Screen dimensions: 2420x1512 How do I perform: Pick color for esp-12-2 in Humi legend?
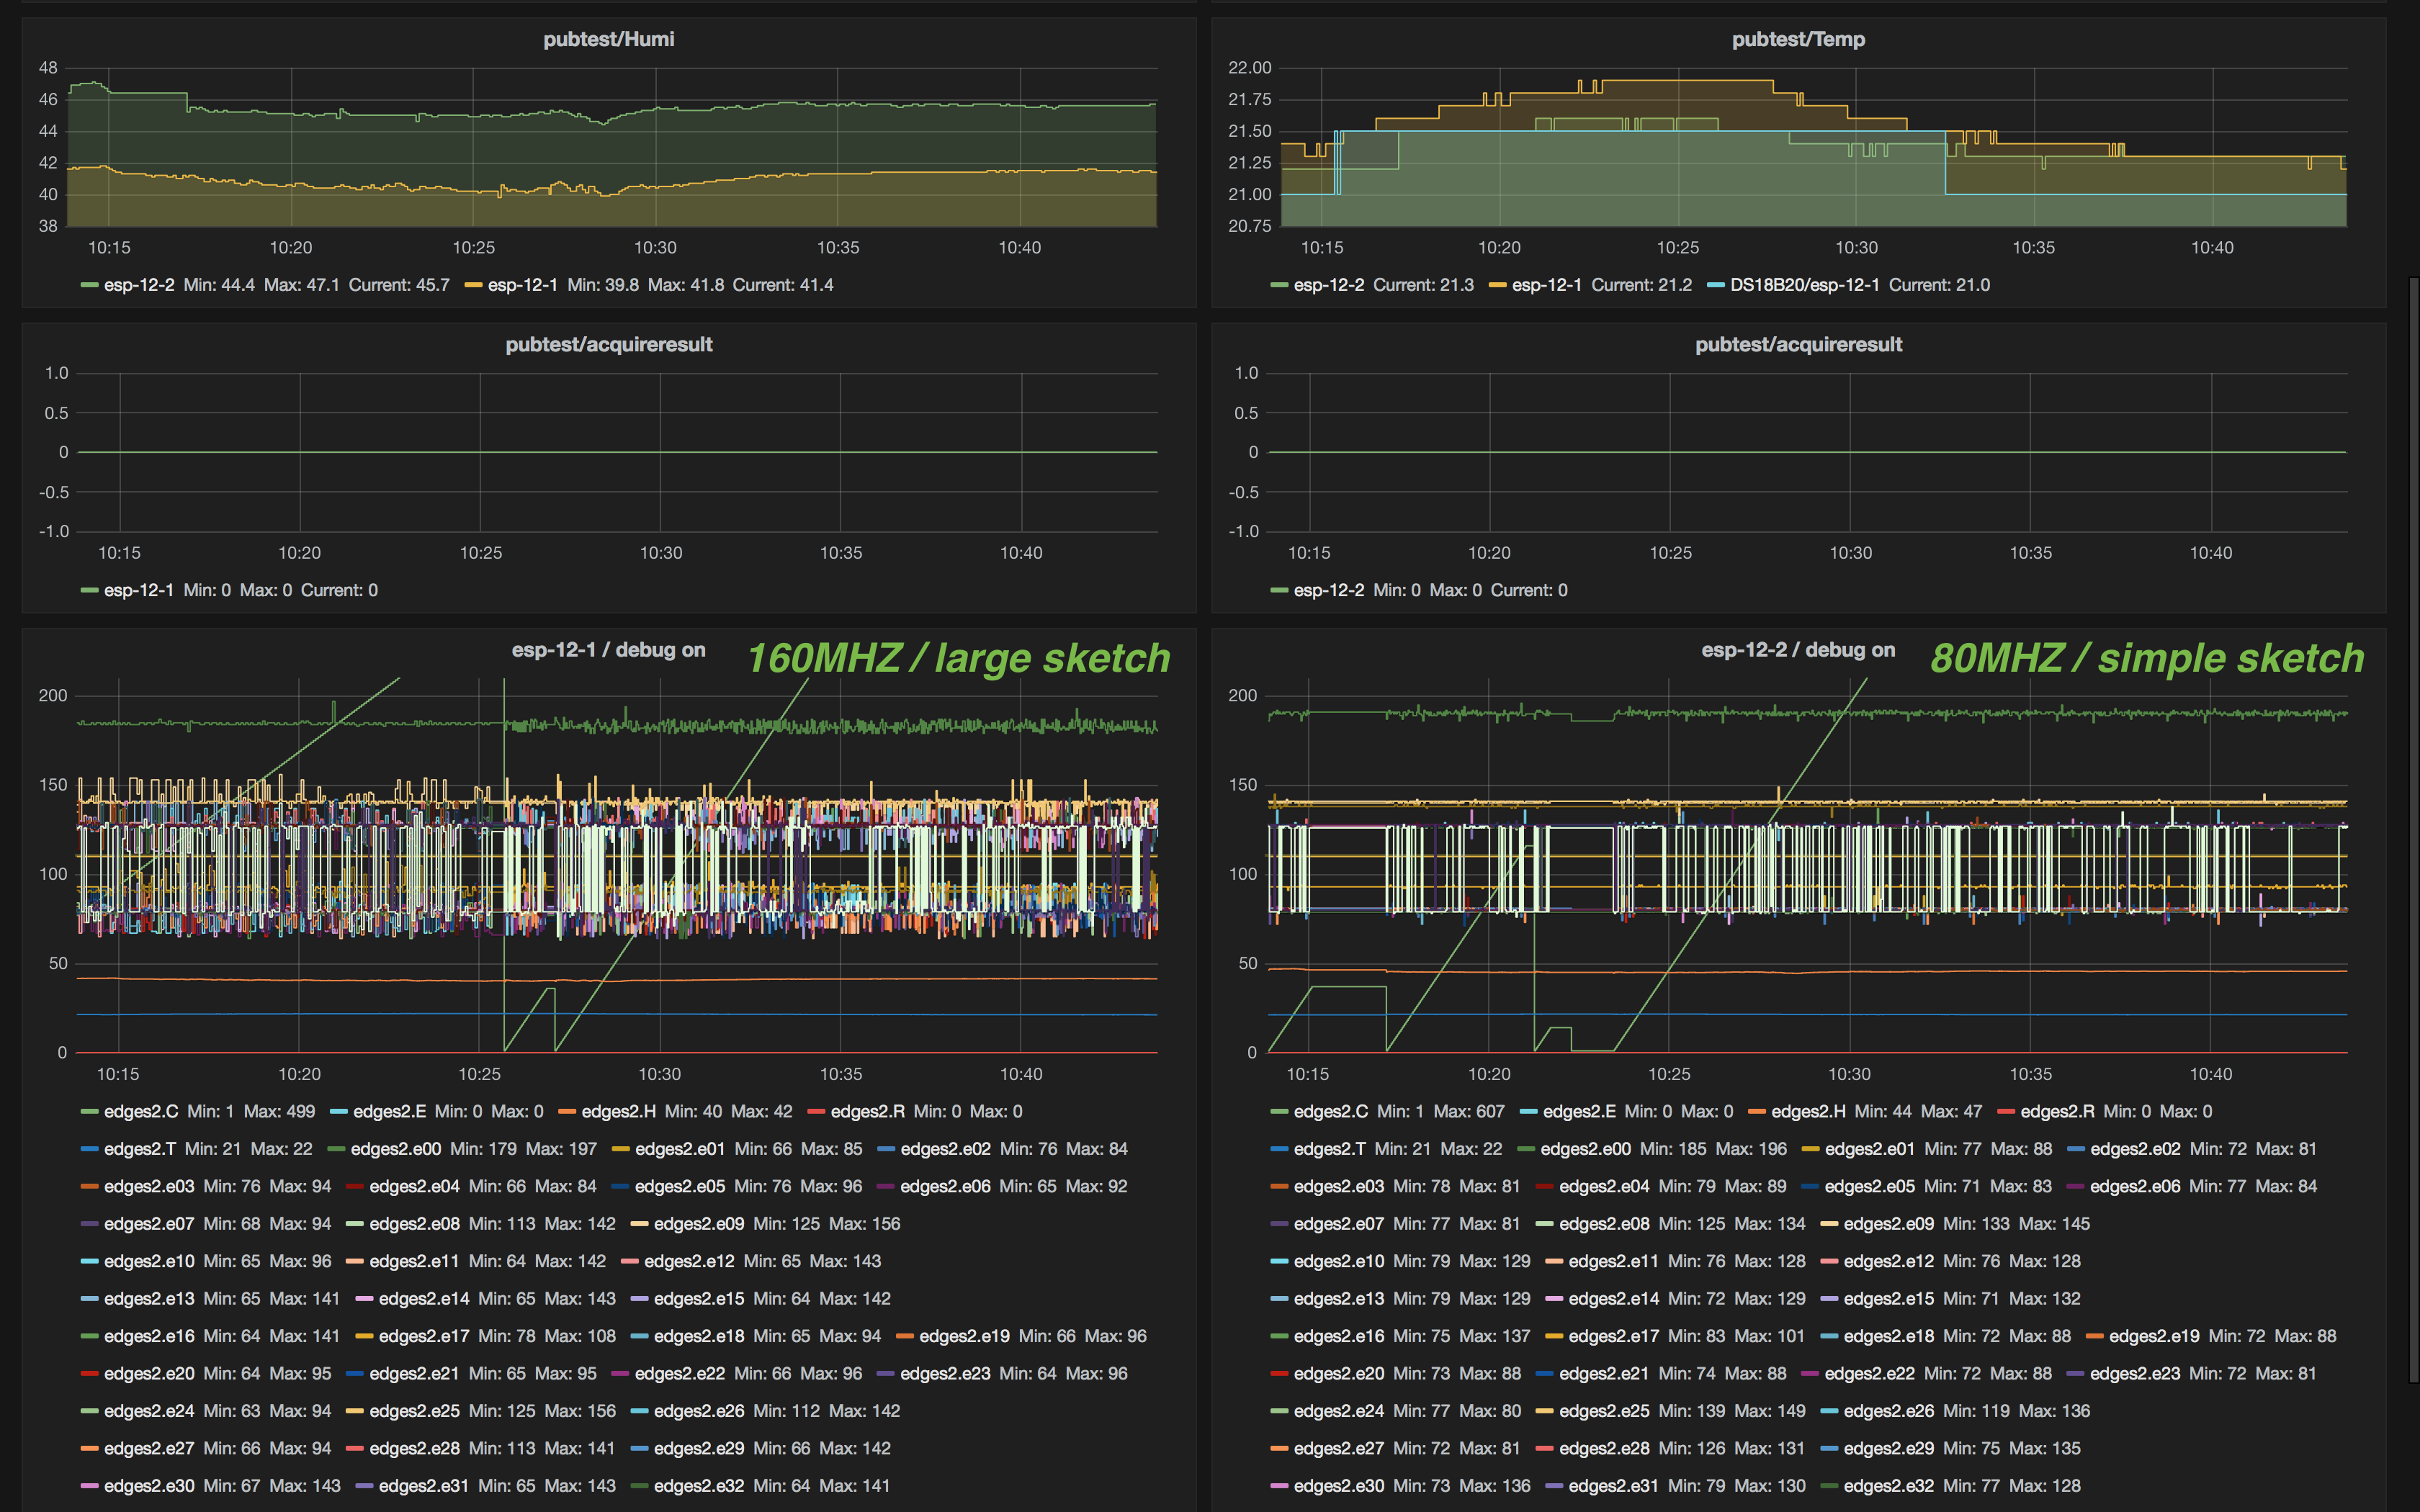tap(89, 286)
